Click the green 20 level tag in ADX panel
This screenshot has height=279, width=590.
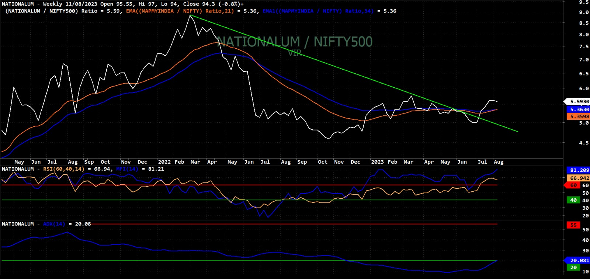click(573, 268)
